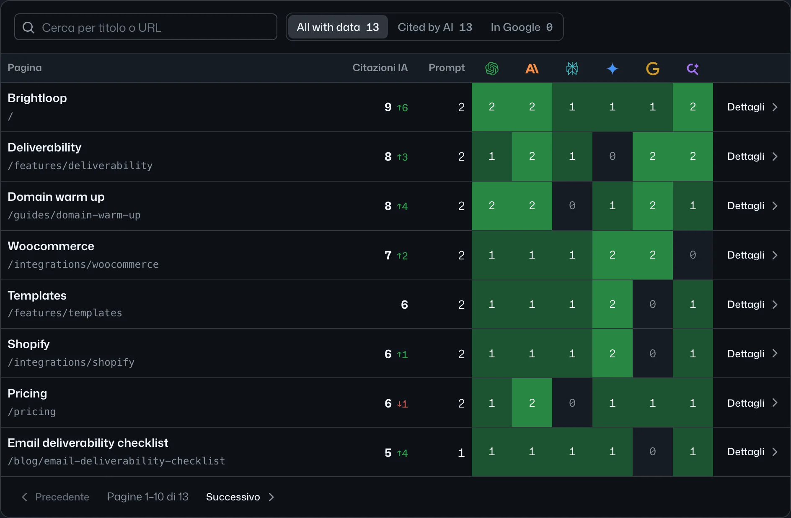Open Dettagli for Email deliverability checklist
The height and width of the screenshot is (518, 791).
[752, 452]
